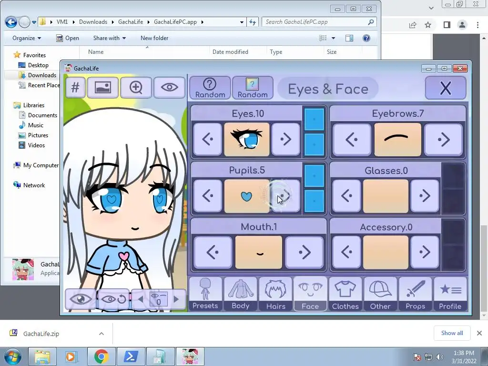Open the Body tab
Screen dimensions: 488x366
click(240, 294)
